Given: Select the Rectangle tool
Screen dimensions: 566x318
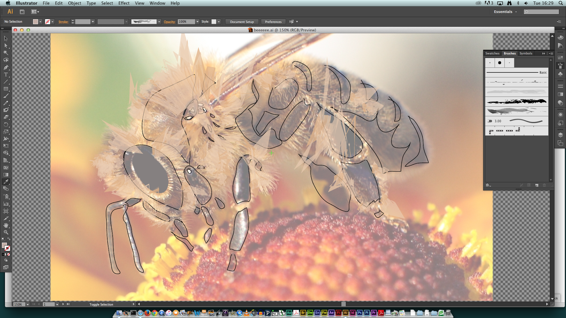Looking at the screenshot, I should coord(6,89).
